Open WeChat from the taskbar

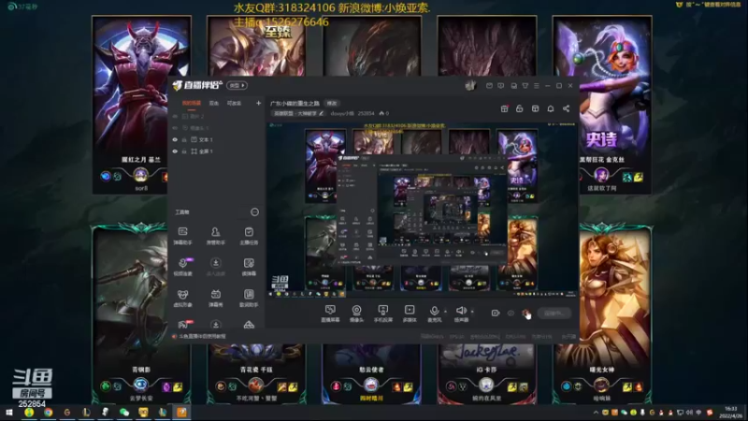click(124, 413)
